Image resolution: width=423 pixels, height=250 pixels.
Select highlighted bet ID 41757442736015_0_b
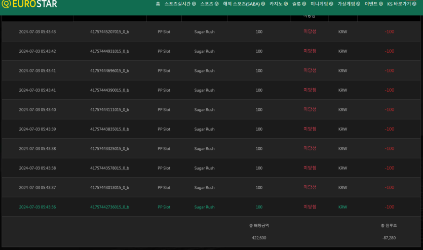[109, 207]
